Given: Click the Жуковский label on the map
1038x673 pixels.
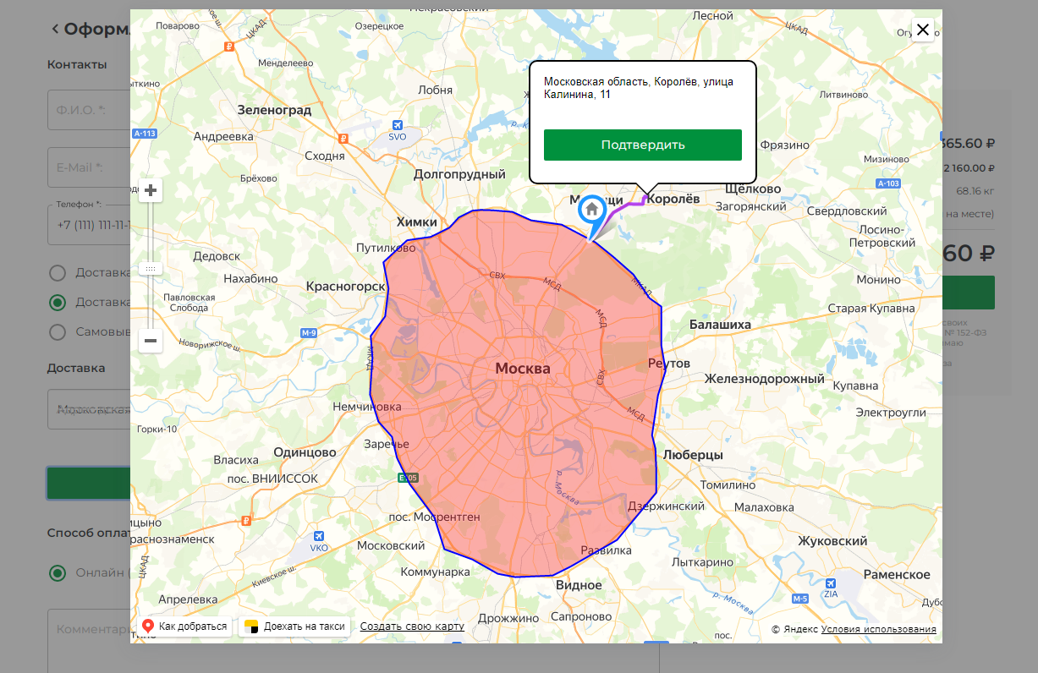Looking at the screenshot, I should [x=833, y=540].
